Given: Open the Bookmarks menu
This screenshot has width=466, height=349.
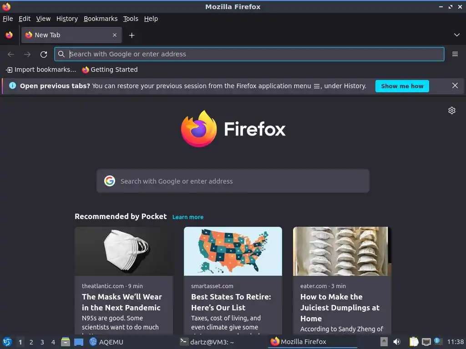Looking at the screenshot, I should coord(101,19).
